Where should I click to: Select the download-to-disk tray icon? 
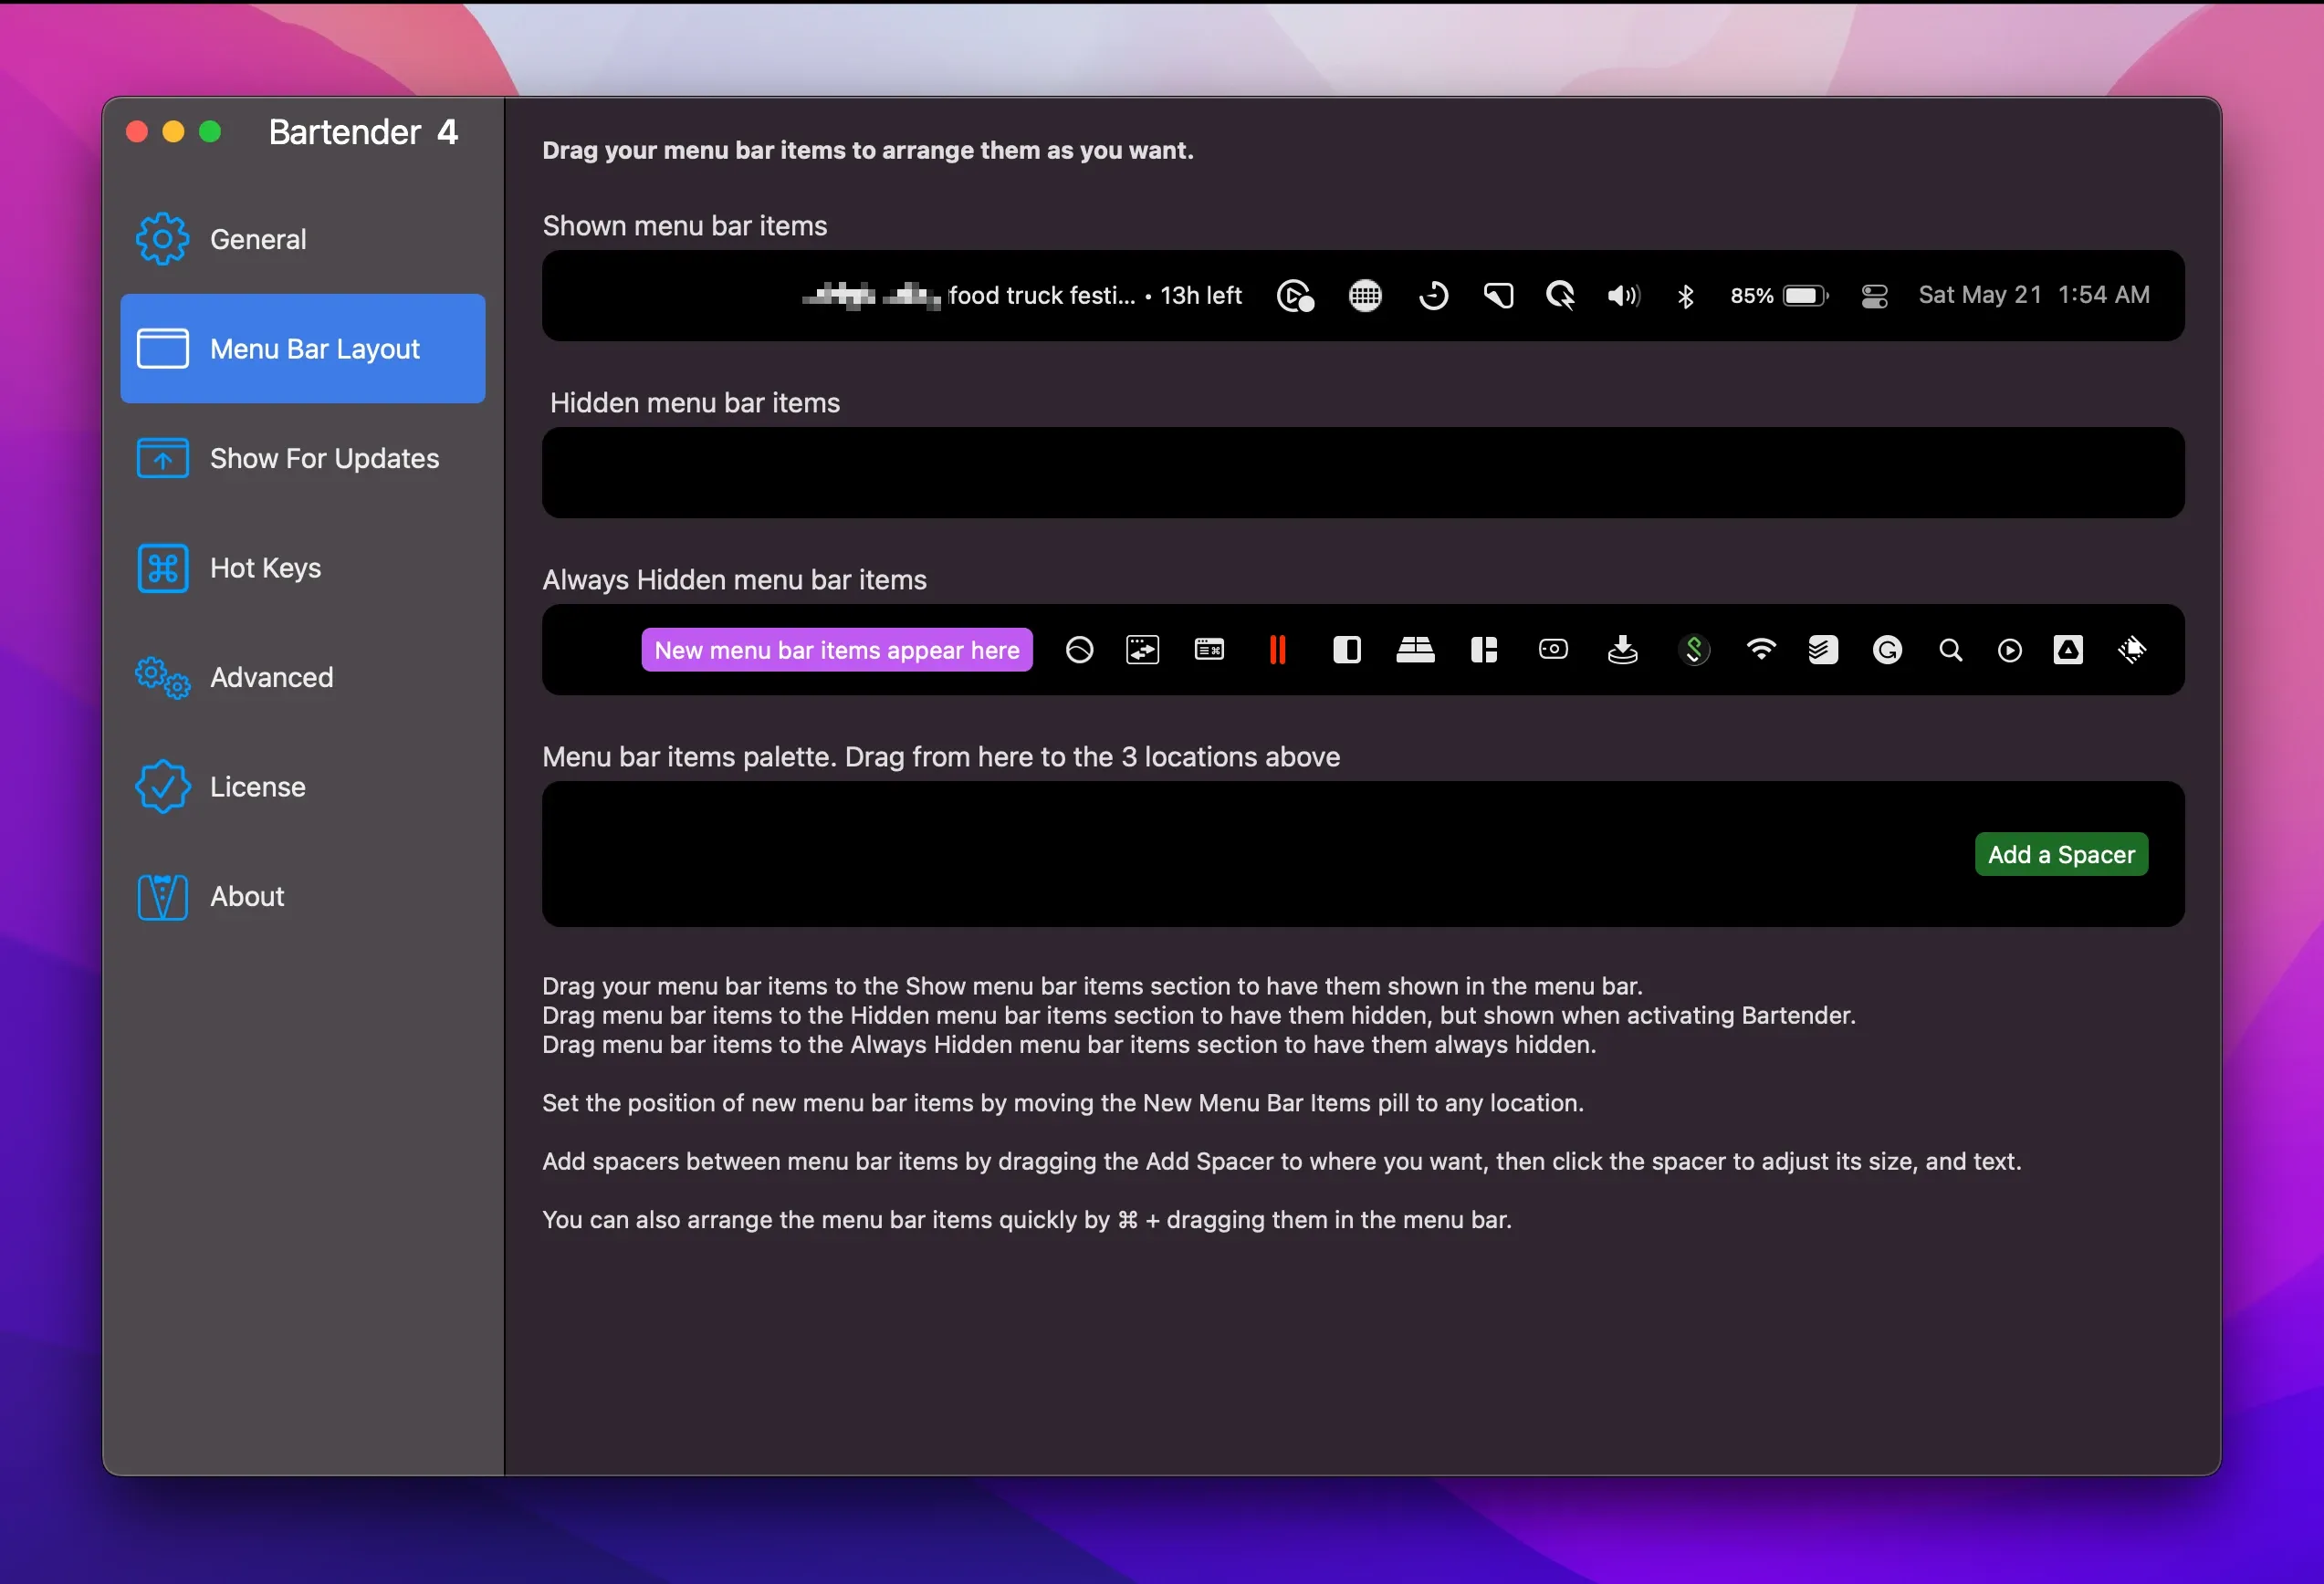point(1622,650)
